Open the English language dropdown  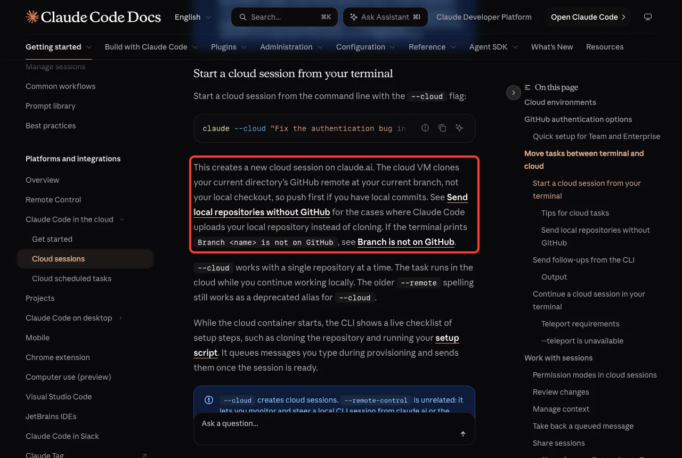(x=193, y=17)
